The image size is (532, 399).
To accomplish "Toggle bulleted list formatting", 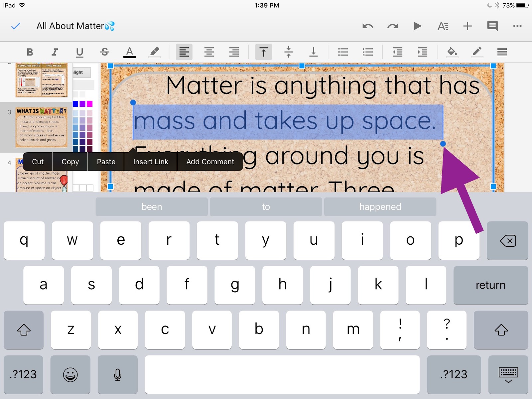I will (342, 52).
